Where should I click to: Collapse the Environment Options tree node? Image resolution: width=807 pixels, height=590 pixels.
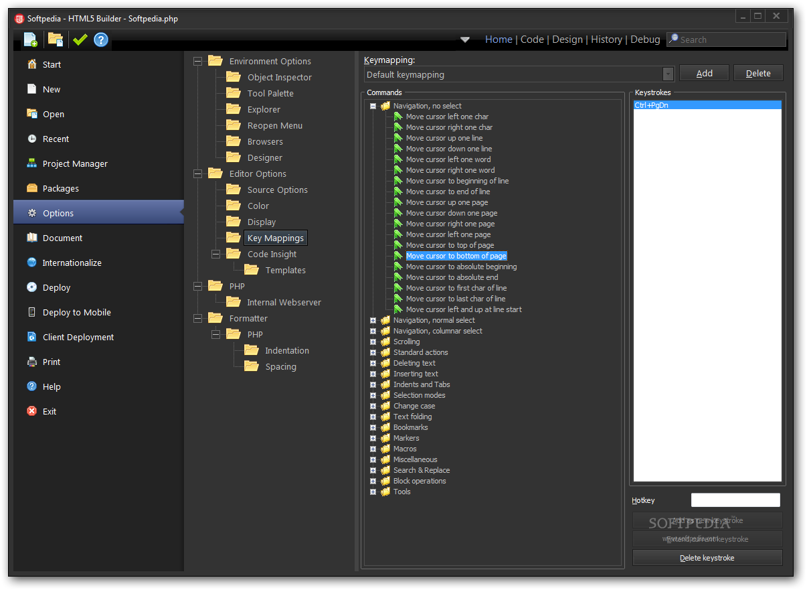[x=197, y=61]
